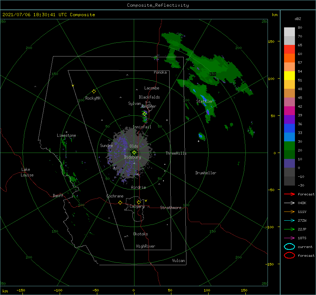The width and height of the screenshot is (316, 295).
Task: Select the blue 36 dBZ color swatch
Action: [x=289, y=128]
